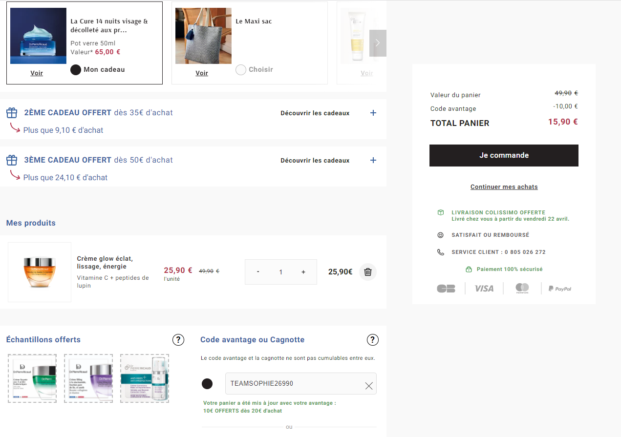Open help icon for Échantillons offerts
This screenshot has height=437, width=621.
tap(178, 340)
